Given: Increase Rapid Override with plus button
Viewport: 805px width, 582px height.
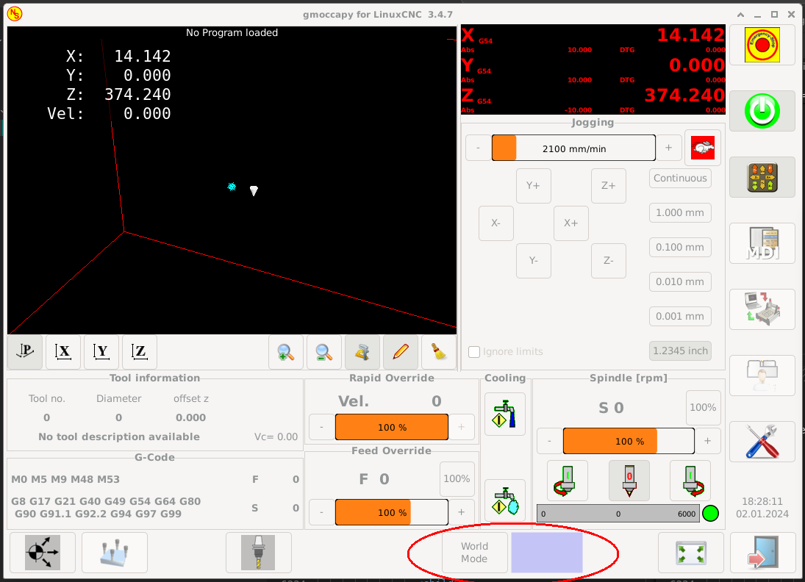Looking at the screenshot, I should coord(462,427).
